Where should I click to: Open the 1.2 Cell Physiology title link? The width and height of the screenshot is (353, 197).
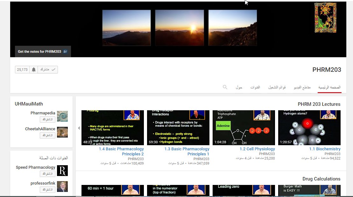pyautogui.click(x=257, y=149)
